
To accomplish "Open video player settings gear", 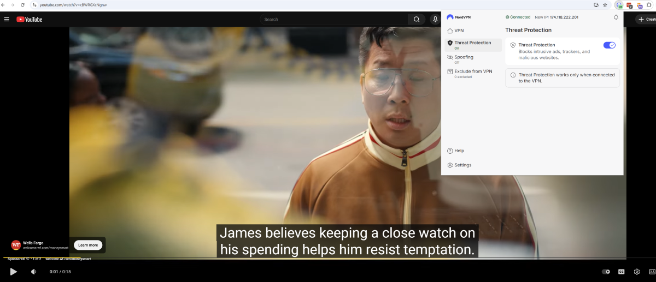I will pyautogui.click(x=637, y=272).
